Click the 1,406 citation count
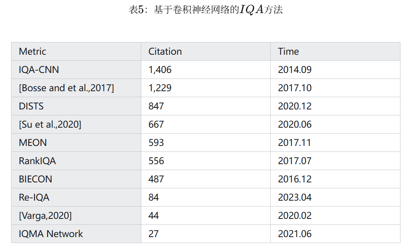Viewport: 408px width, 249px height. tap(160, 70)
